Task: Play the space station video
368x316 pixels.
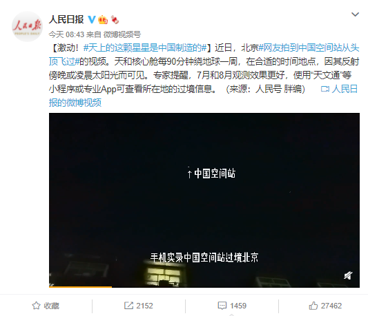Action: point(204,200)
